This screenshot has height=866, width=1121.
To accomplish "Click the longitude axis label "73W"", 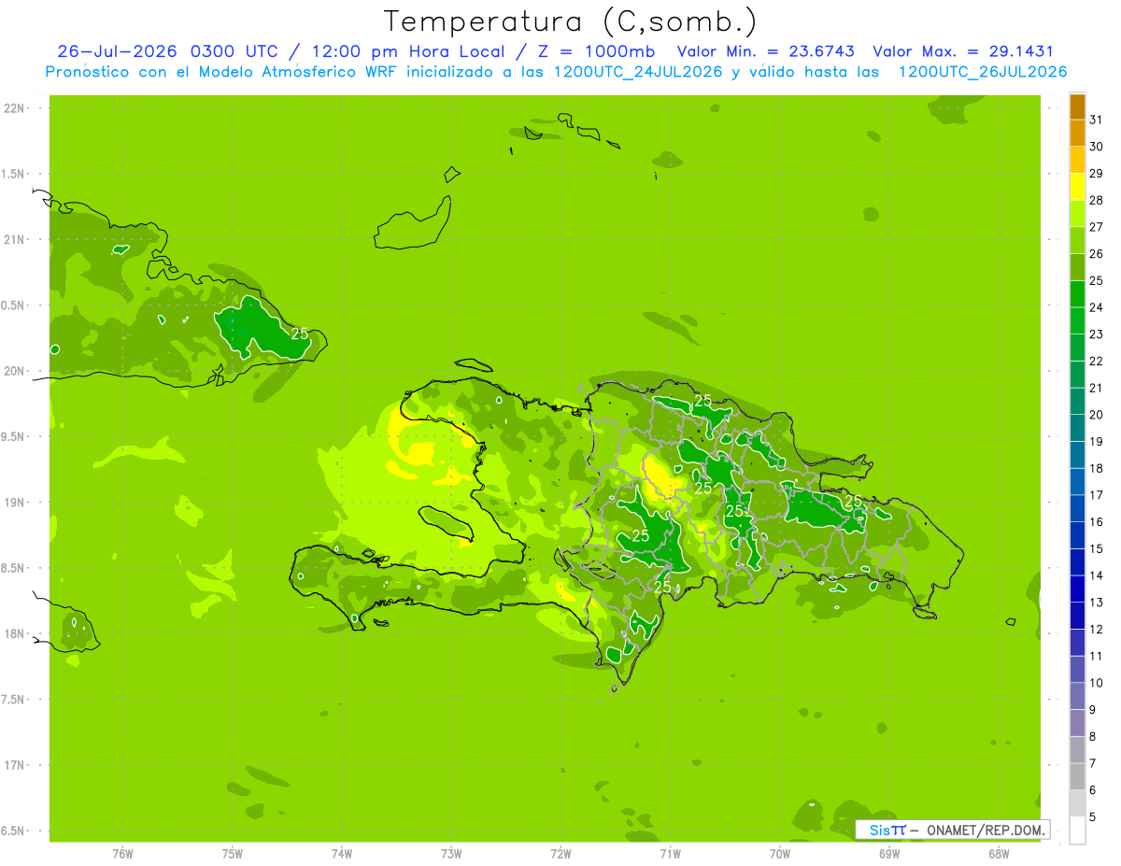I will [x=451, y=854].
